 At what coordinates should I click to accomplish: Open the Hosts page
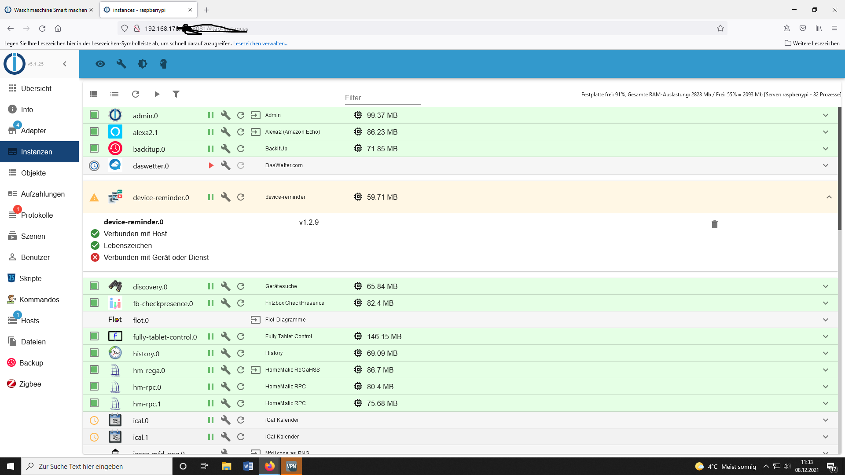[x=39, y=321]
